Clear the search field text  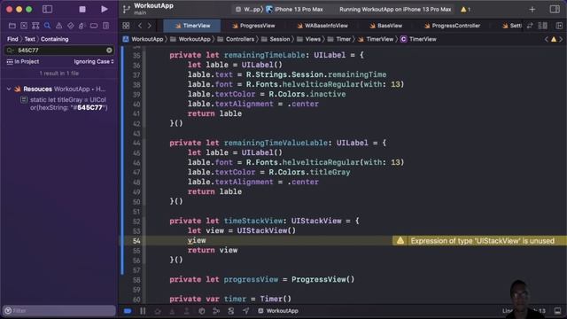(109, 51)
